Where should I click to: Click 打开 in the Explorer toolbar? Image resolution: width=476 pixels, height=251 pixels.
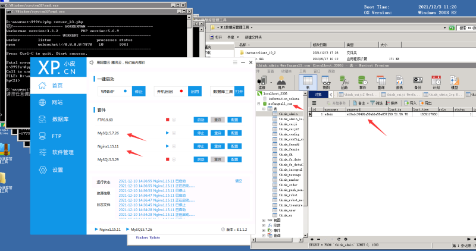[x=216, y=37]
